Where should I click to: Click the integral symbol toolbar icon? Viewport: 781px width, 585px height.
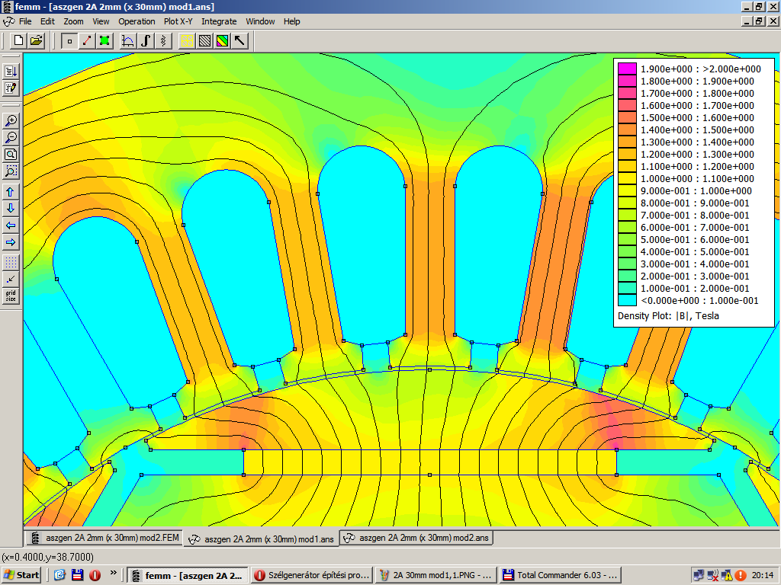point(146,41)
